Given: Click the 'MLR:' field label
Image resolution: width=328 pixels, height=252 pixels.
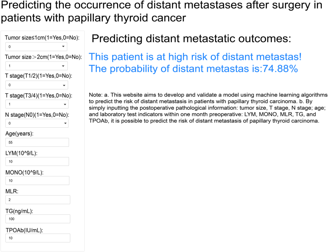Looking at the screenshot, I should [12, 191].
